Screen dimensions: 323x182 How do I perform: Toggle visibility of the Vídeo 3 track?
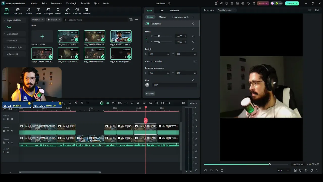click(x=12, y=119)
